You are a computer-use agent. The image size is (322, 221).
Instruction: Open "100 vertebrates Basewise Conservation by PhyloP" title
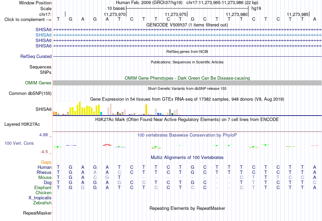coord(187,135)
